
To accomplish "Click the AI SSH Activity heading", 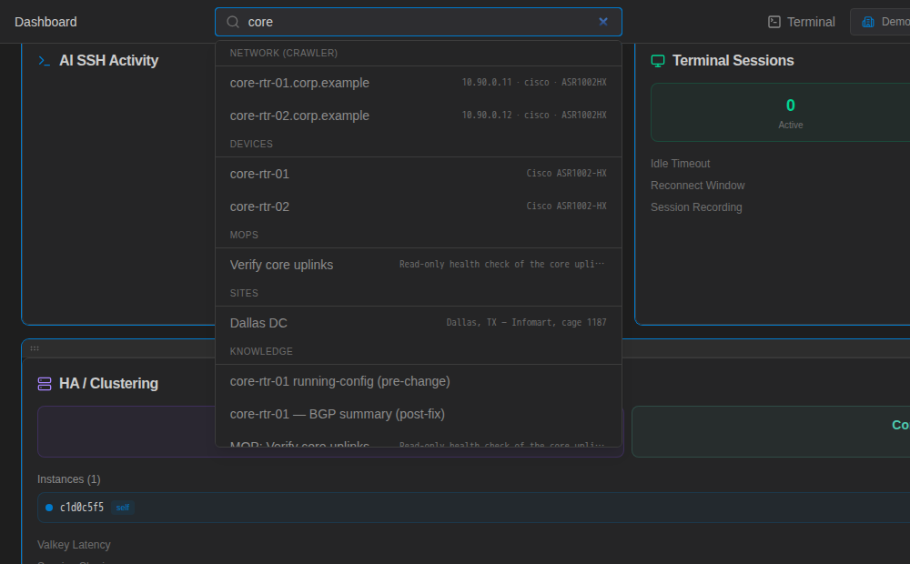I will (x=108, y=60).
